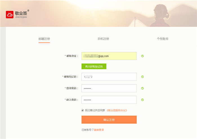Screen dimensions: 197x139
Task: Click the 我已看过并且同意 label text
Action: [95, 110]
